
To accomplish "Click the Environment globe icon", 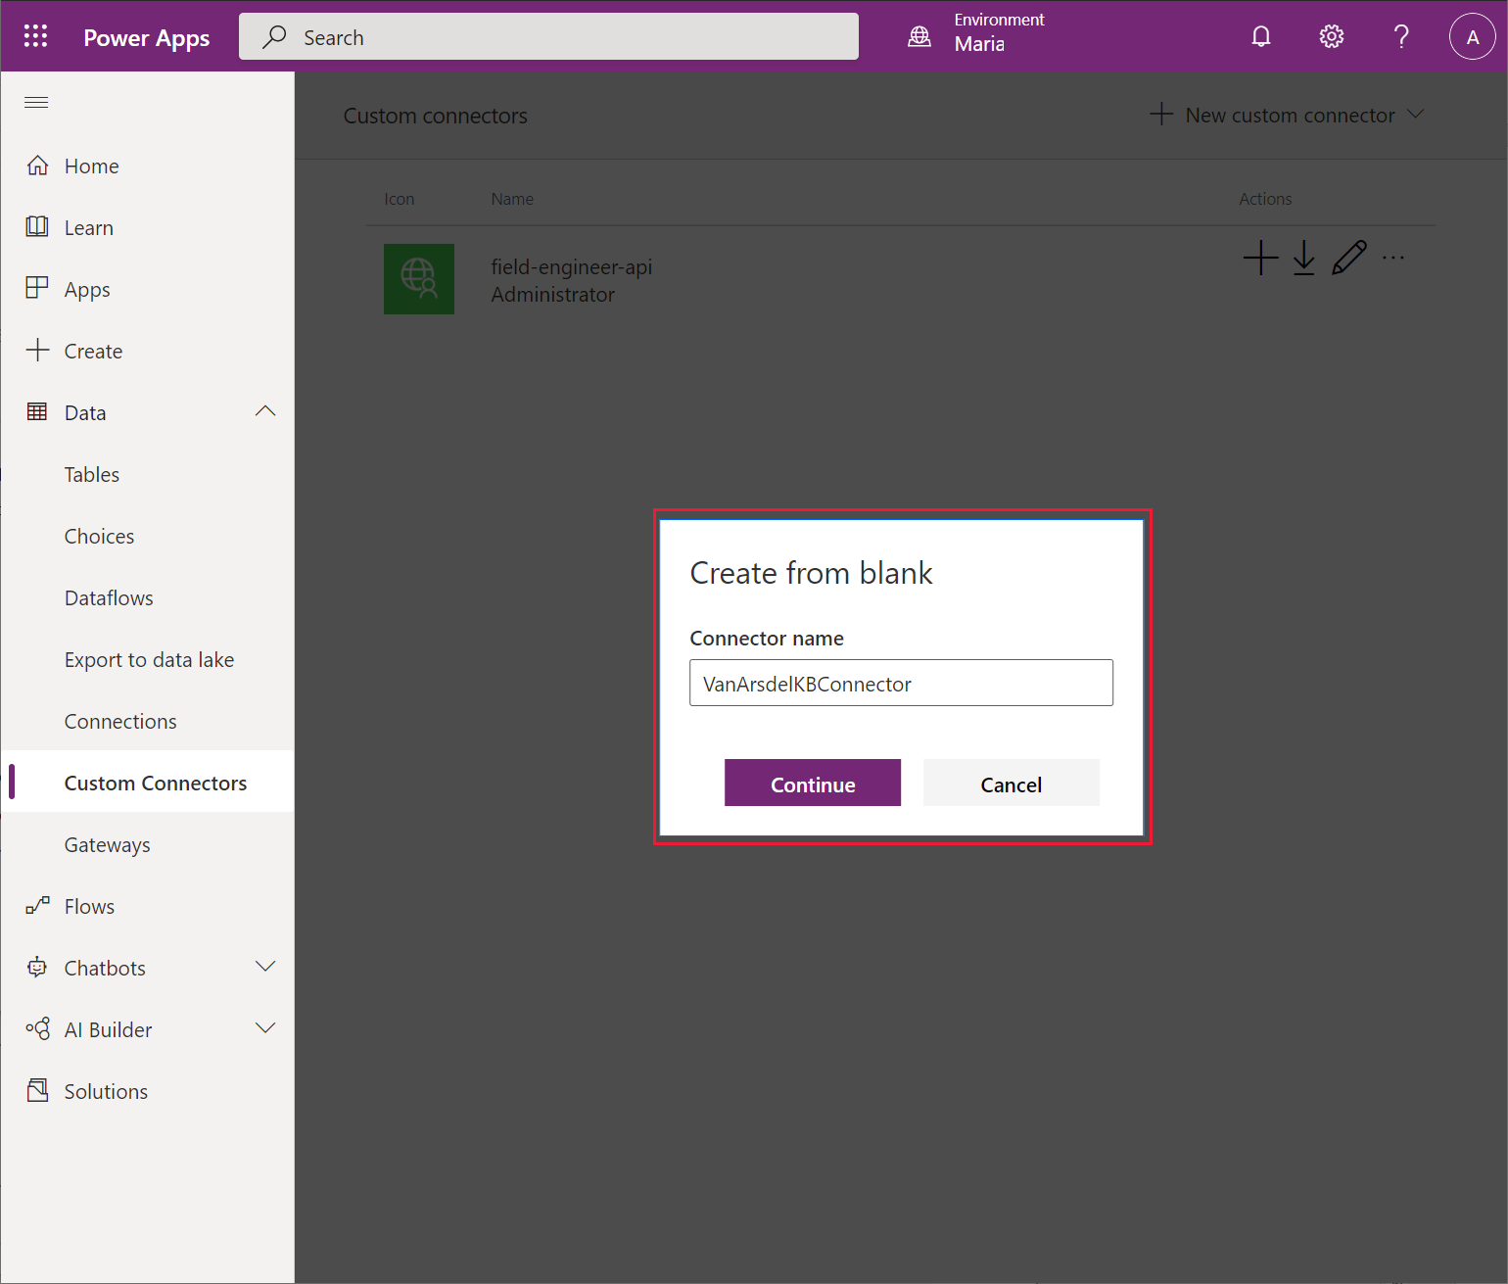I will click(x=919, y=36).
